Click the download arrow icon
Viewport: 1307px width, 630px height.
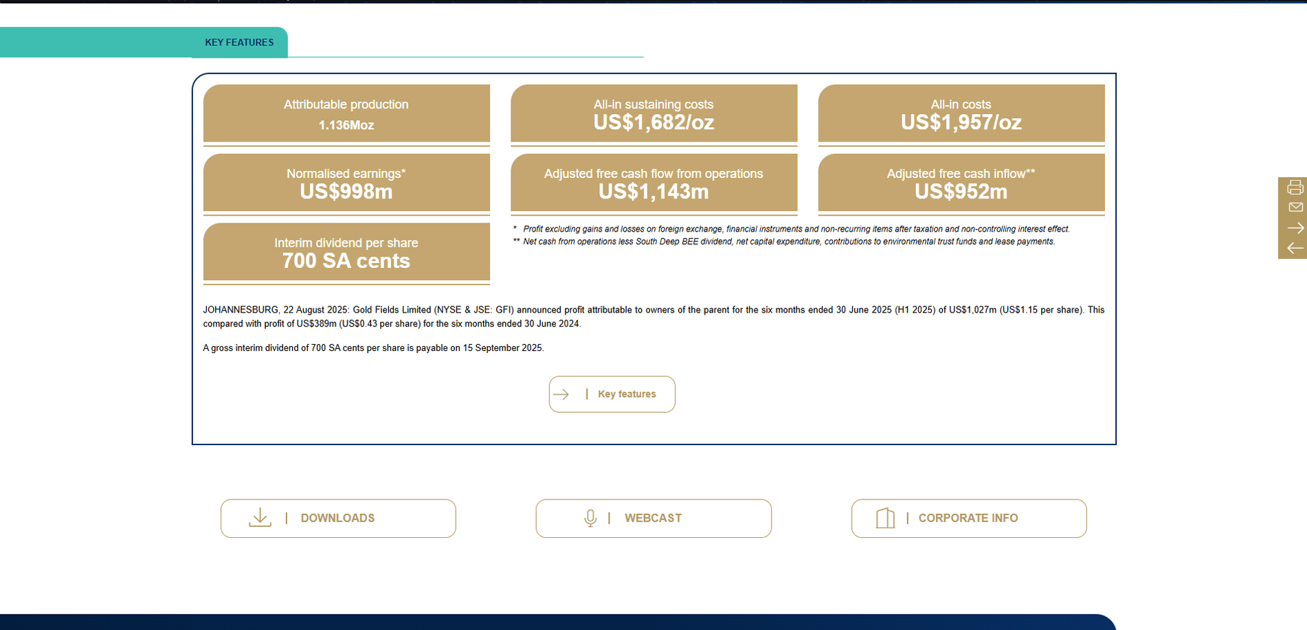[x=260, y=518]
